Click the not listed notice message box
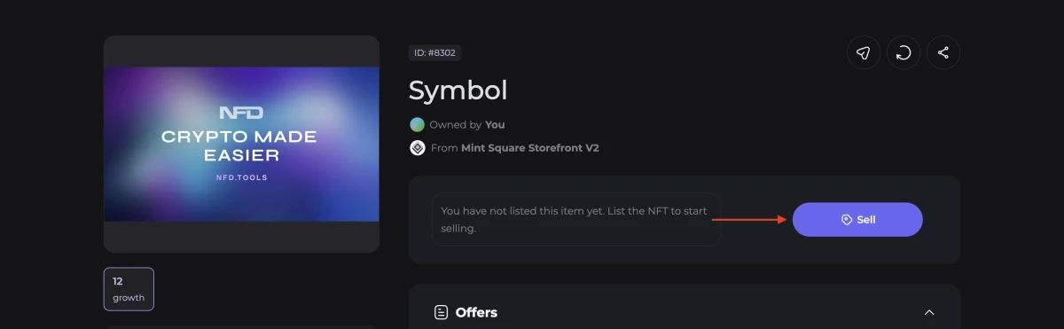The image size is (1064, 329). [576, 220]
